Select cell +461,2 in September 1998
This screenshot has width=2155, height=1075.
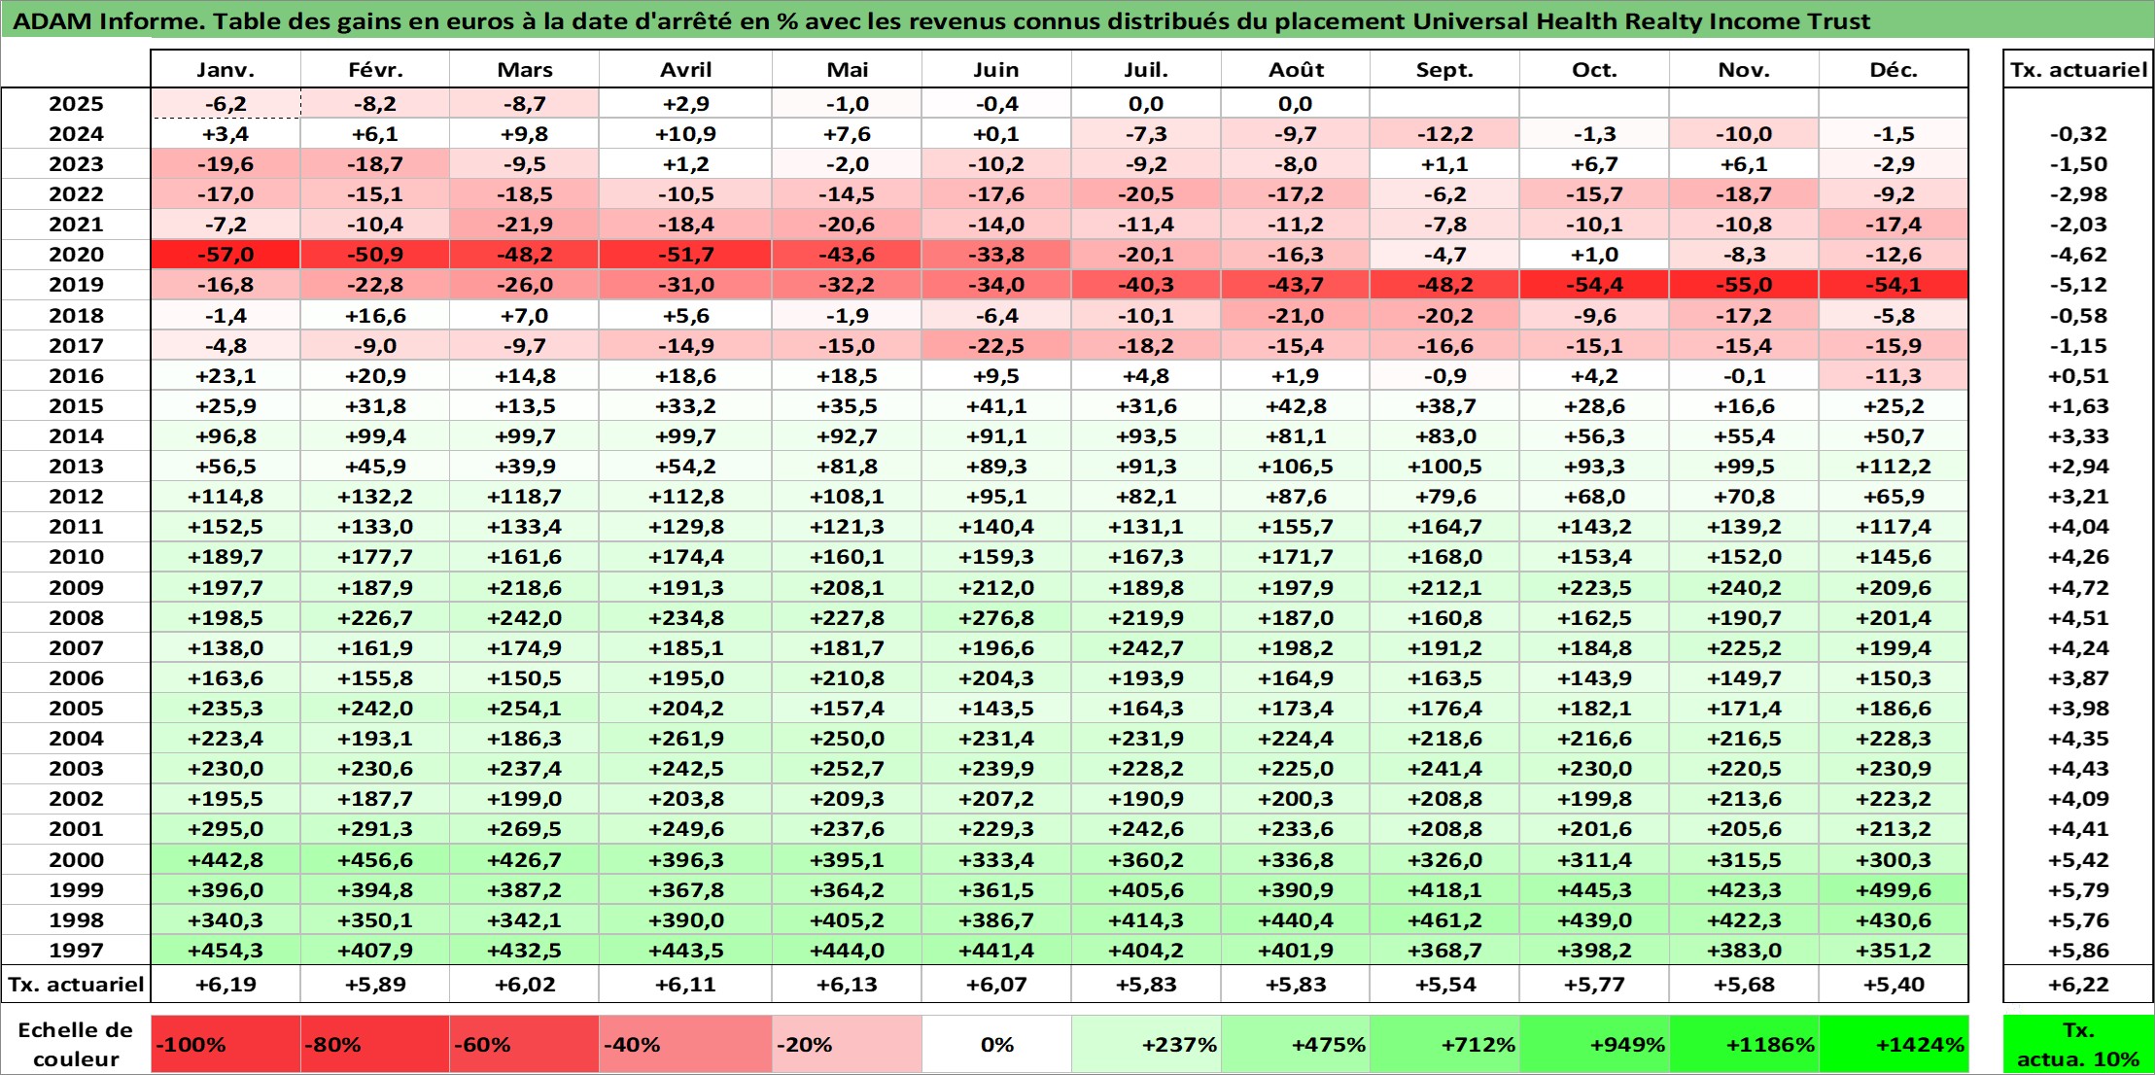[1444, 919]
